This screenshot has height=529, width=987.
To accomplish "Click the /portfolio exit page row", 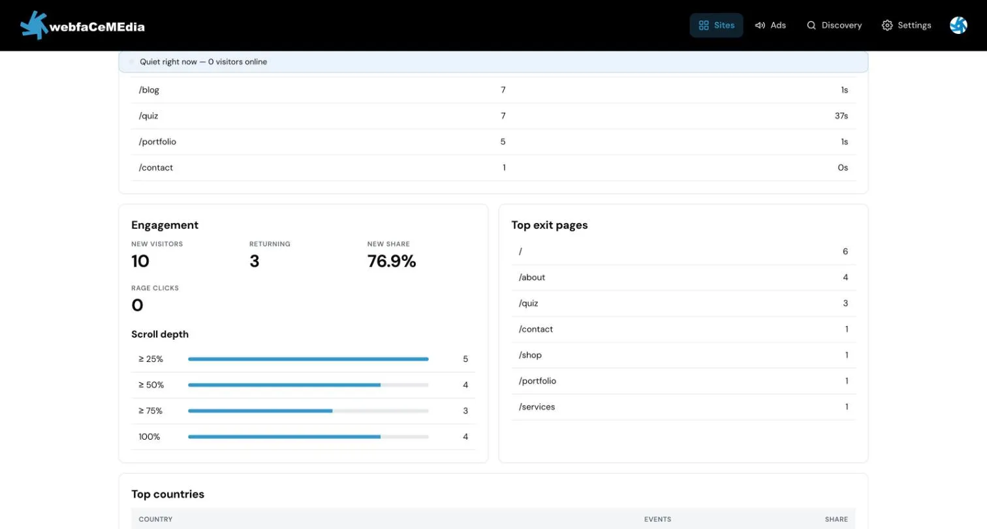I will pyautogui.click(x=683, y=381).
